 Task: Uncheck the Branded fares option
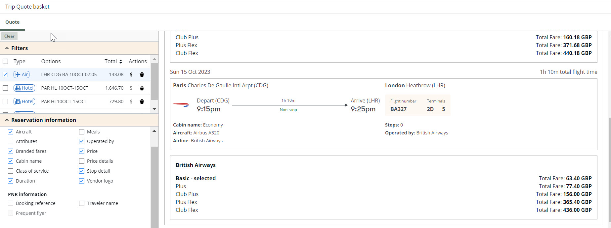(x=11, y=151)
